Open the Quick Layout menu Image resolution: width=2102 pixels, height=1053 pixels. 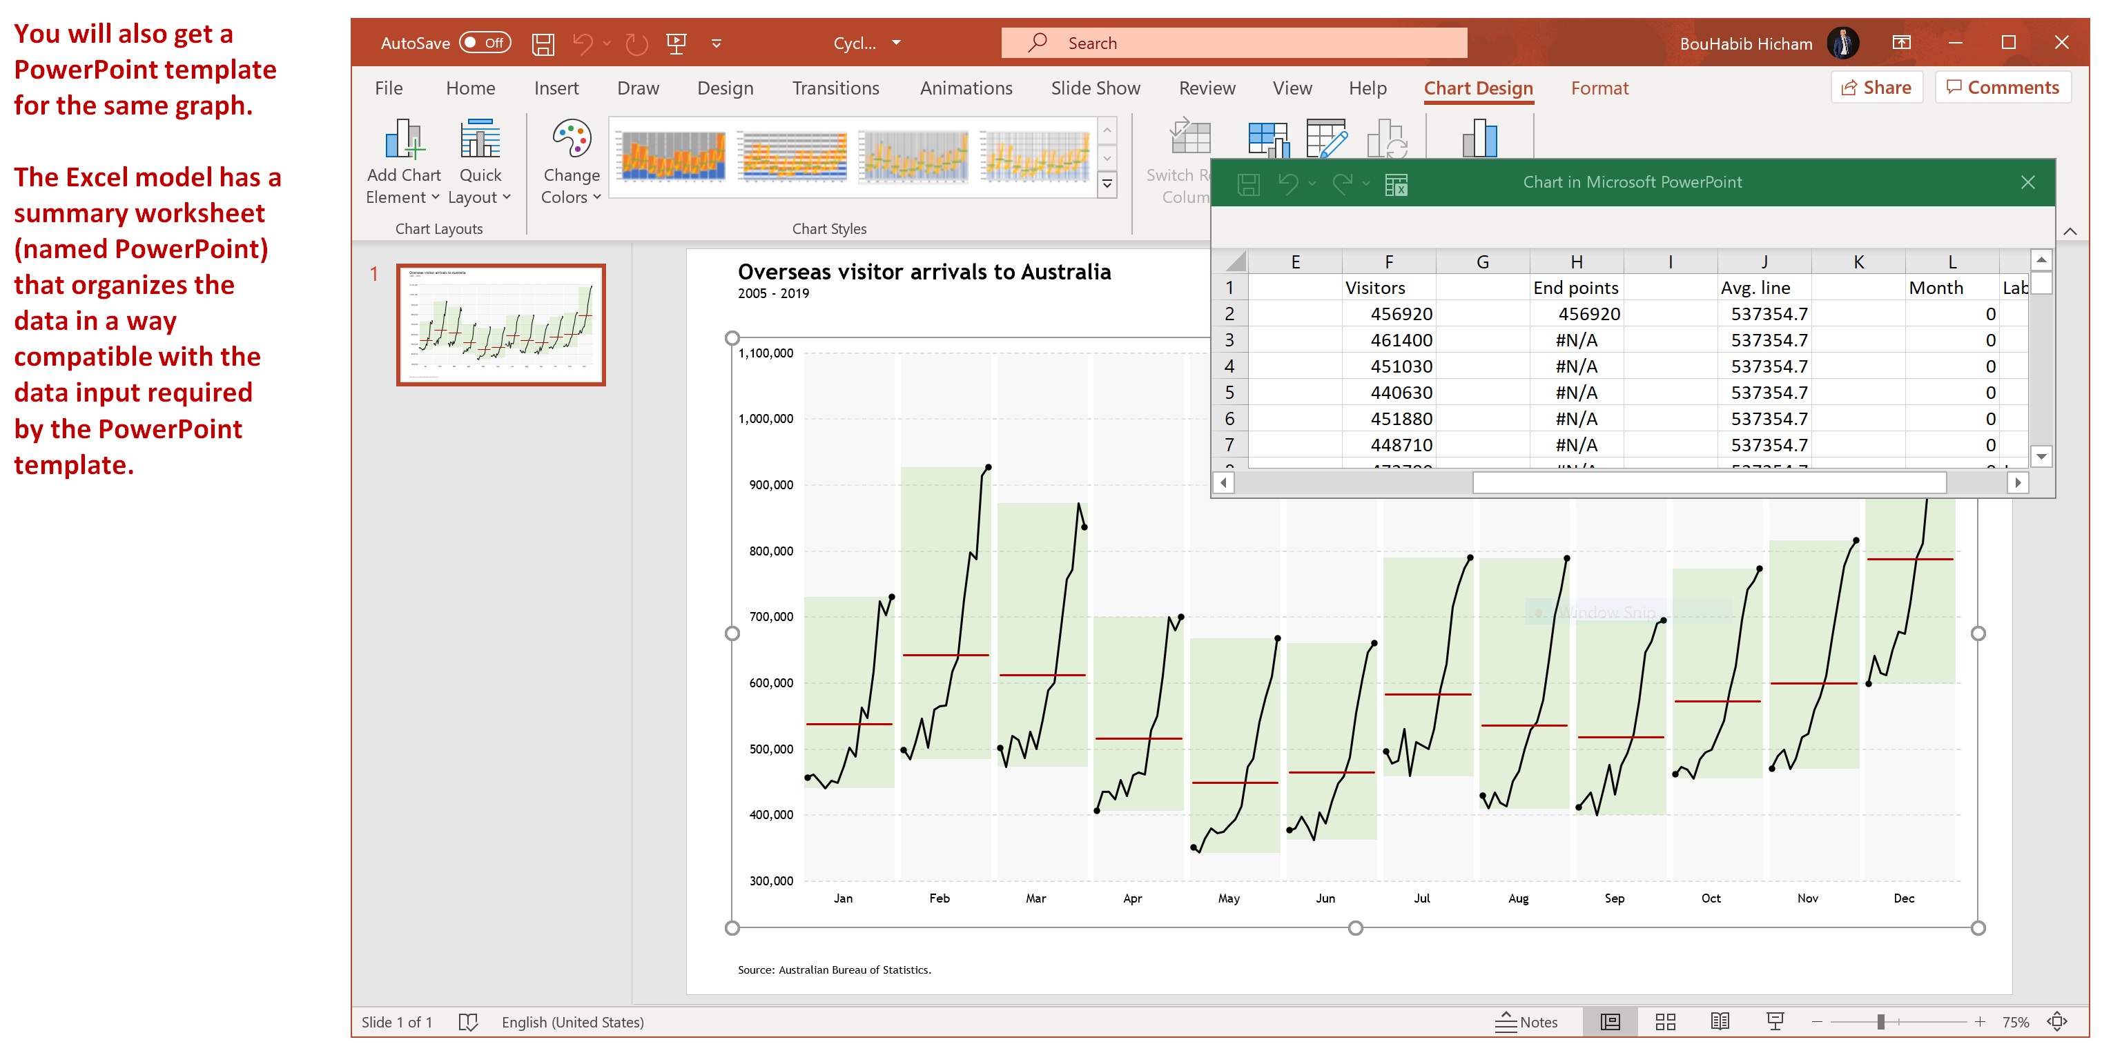pos(480,161)
